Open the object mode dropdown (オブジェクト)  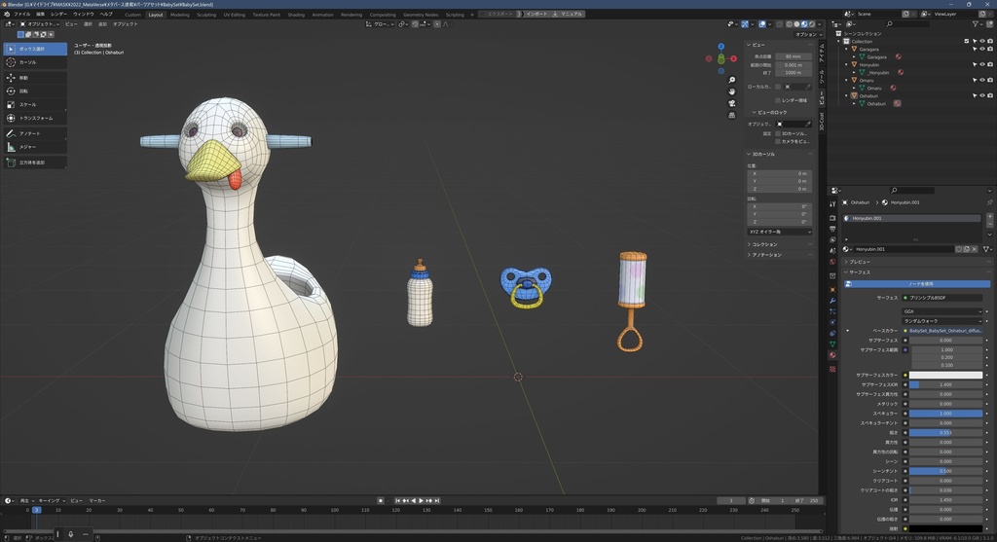[39, 24]
